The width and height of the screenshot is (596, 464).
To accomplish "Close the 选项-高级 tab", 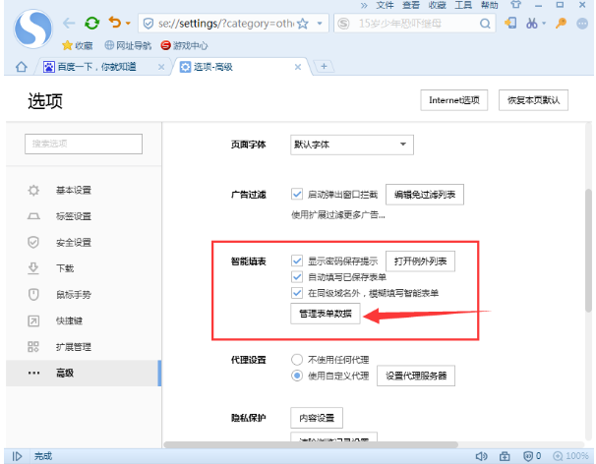I will 298,67.
